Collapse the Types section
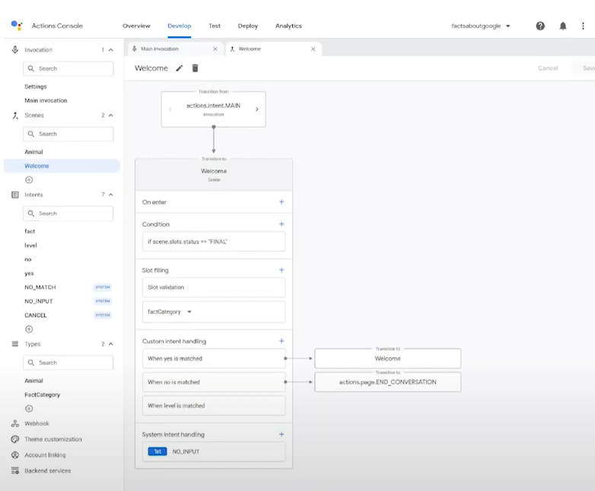The width and height of the screenshot is (595, 491). [111, 344]
